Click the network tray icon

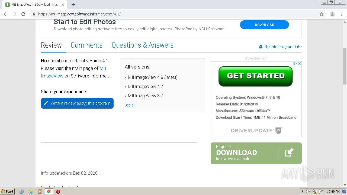click(x=315, y=191)
